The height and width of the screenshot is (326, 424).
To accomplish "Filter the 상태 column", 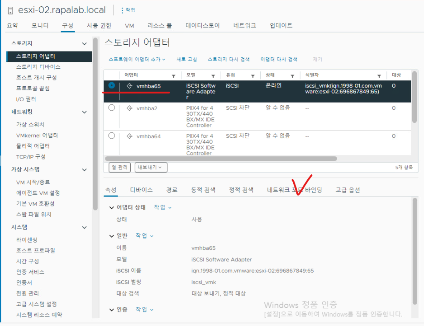I will coord(292,76).
